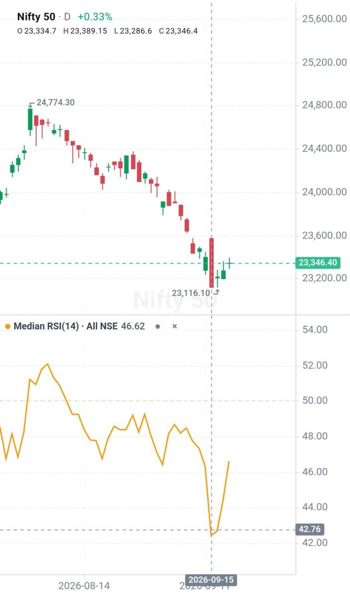Click the Nifty 50 symbol title

click(36, 16)
